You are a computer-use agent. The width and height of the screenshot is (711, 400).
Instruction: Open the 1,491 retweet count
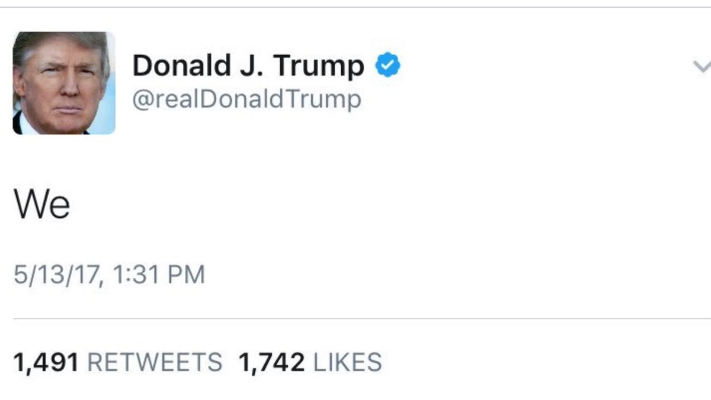[46, 363]
